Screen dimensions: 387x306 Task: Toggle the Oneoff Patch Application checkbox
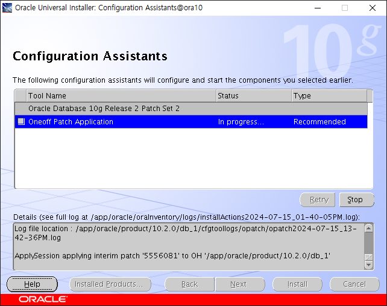(x=21, y=121)
